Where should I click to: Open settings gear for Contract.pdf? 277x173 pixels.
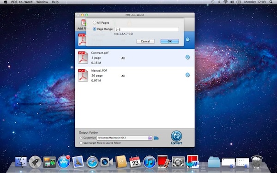click(x=187, y=57)
